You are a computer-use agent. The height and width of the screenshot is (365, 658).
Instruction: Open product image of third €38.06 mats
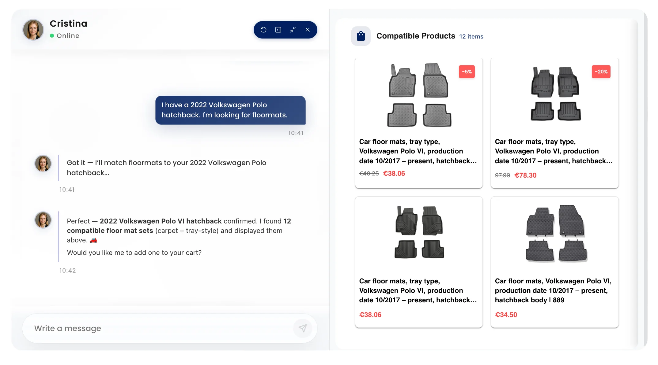pyautogui.click(x=419, y=232)
